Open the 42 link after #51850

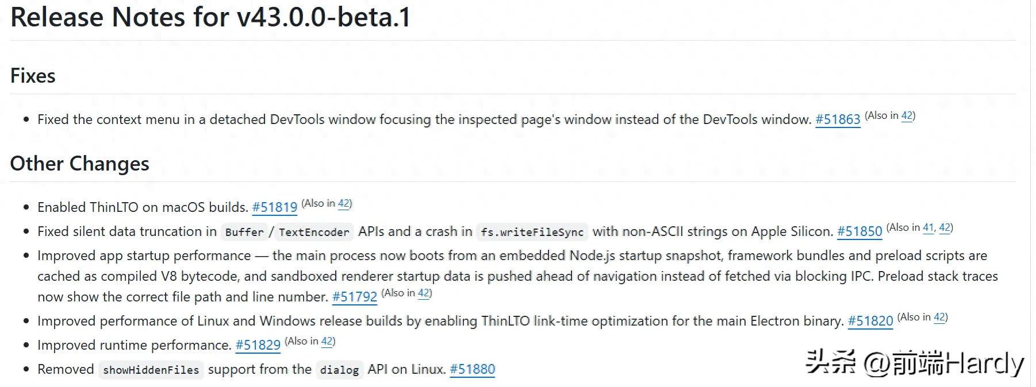(x=945, y=227)
